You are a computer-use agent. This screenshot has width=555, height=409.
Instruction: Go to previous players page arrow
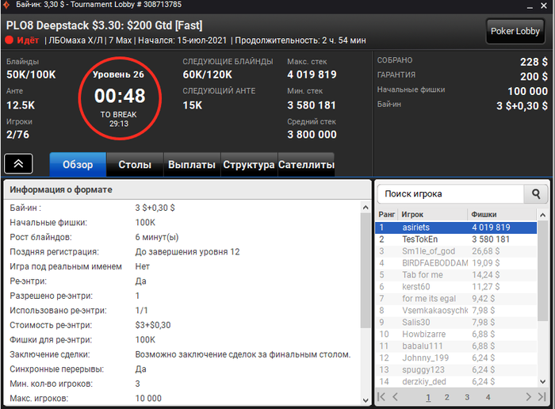[x=395, y=396]
